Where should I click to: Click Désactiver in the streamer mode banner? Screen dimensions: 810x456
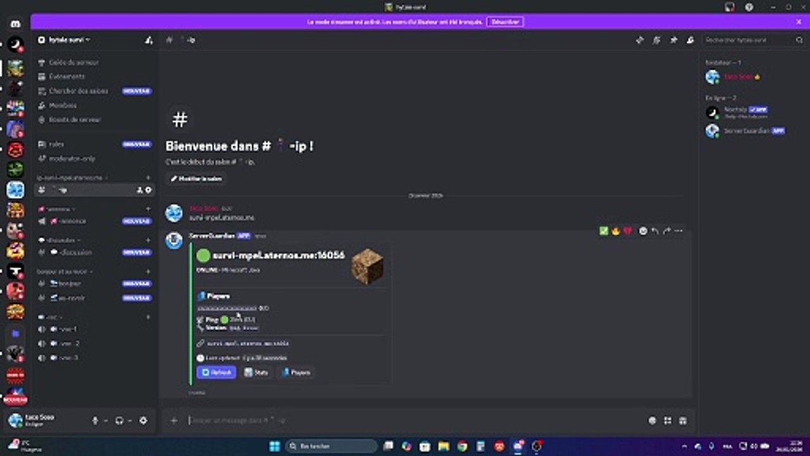(x=505, y=22)
